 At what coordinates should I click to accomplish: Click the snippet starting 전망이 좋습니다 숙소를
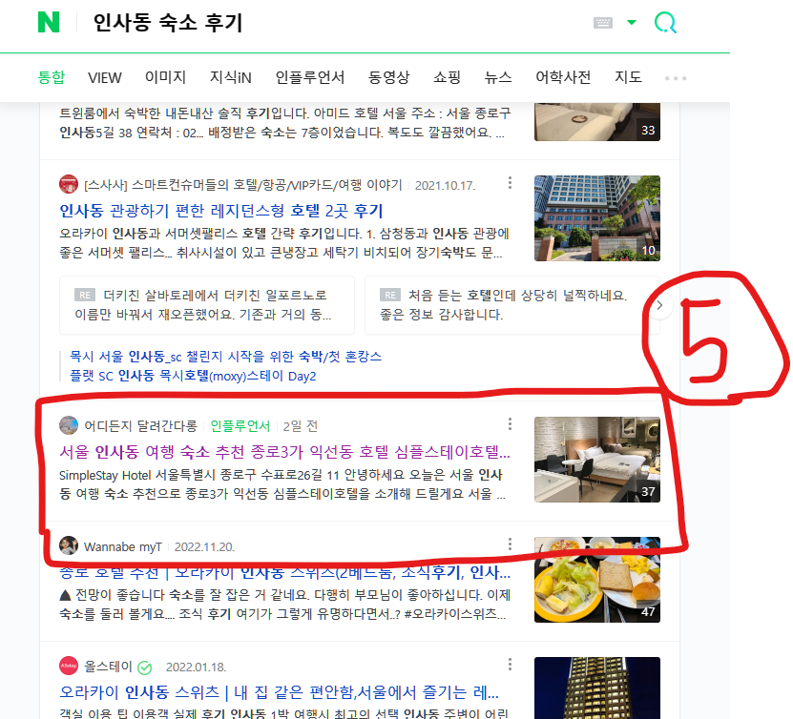(284, 605)
